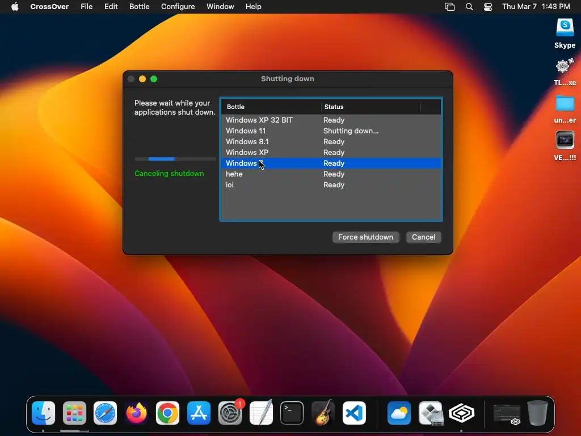
Task: Open the App Store dock icon
Action: 199,413
